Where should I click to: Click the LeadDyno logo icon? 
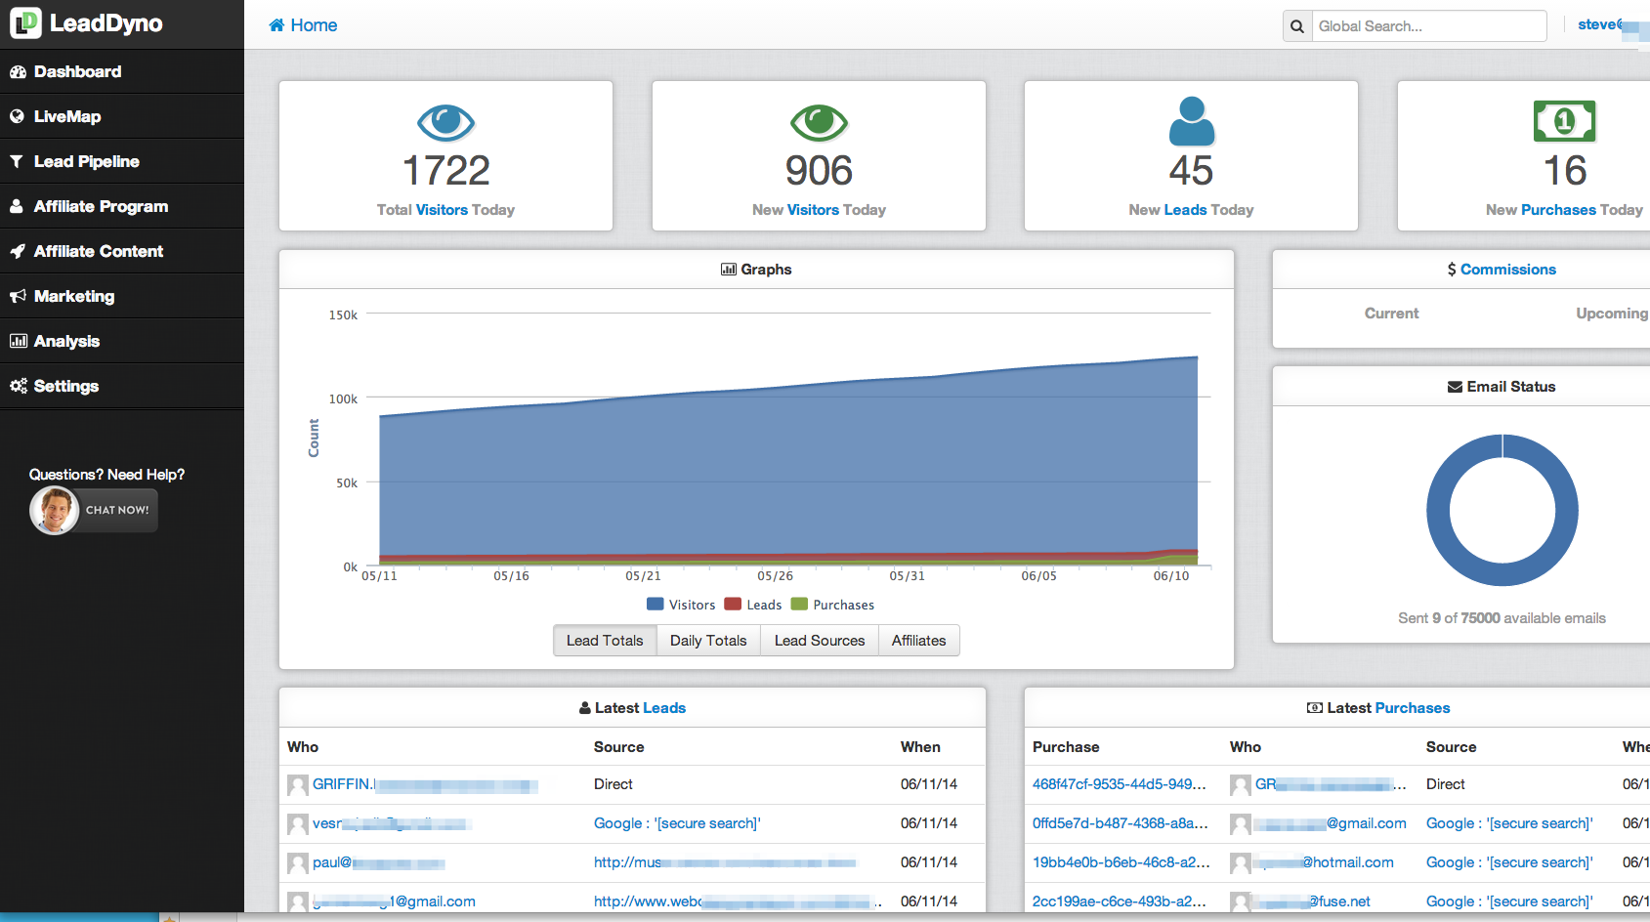point(25,22)
